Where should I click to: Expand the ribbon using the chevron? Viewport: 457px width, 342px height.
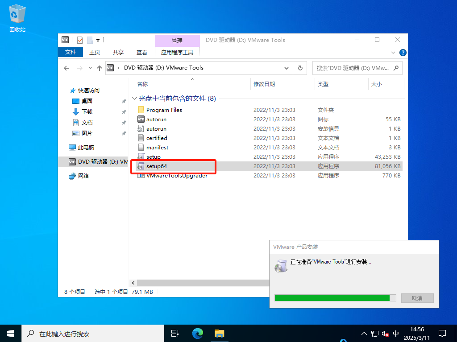tap(393, 53)
